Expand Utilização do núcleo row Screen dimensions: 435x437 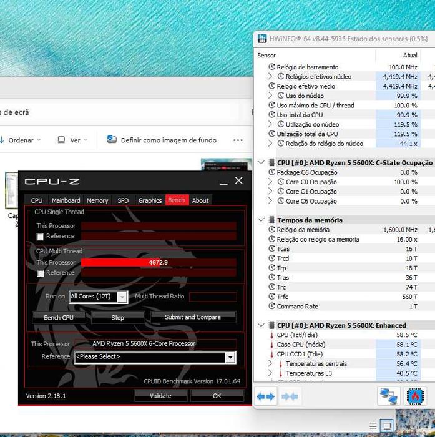point(270,124)
